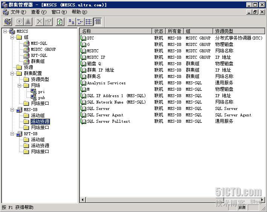The image size is (267, 212).
Task: Open the 查看(V) menu
Action: (x=39, y=12)
